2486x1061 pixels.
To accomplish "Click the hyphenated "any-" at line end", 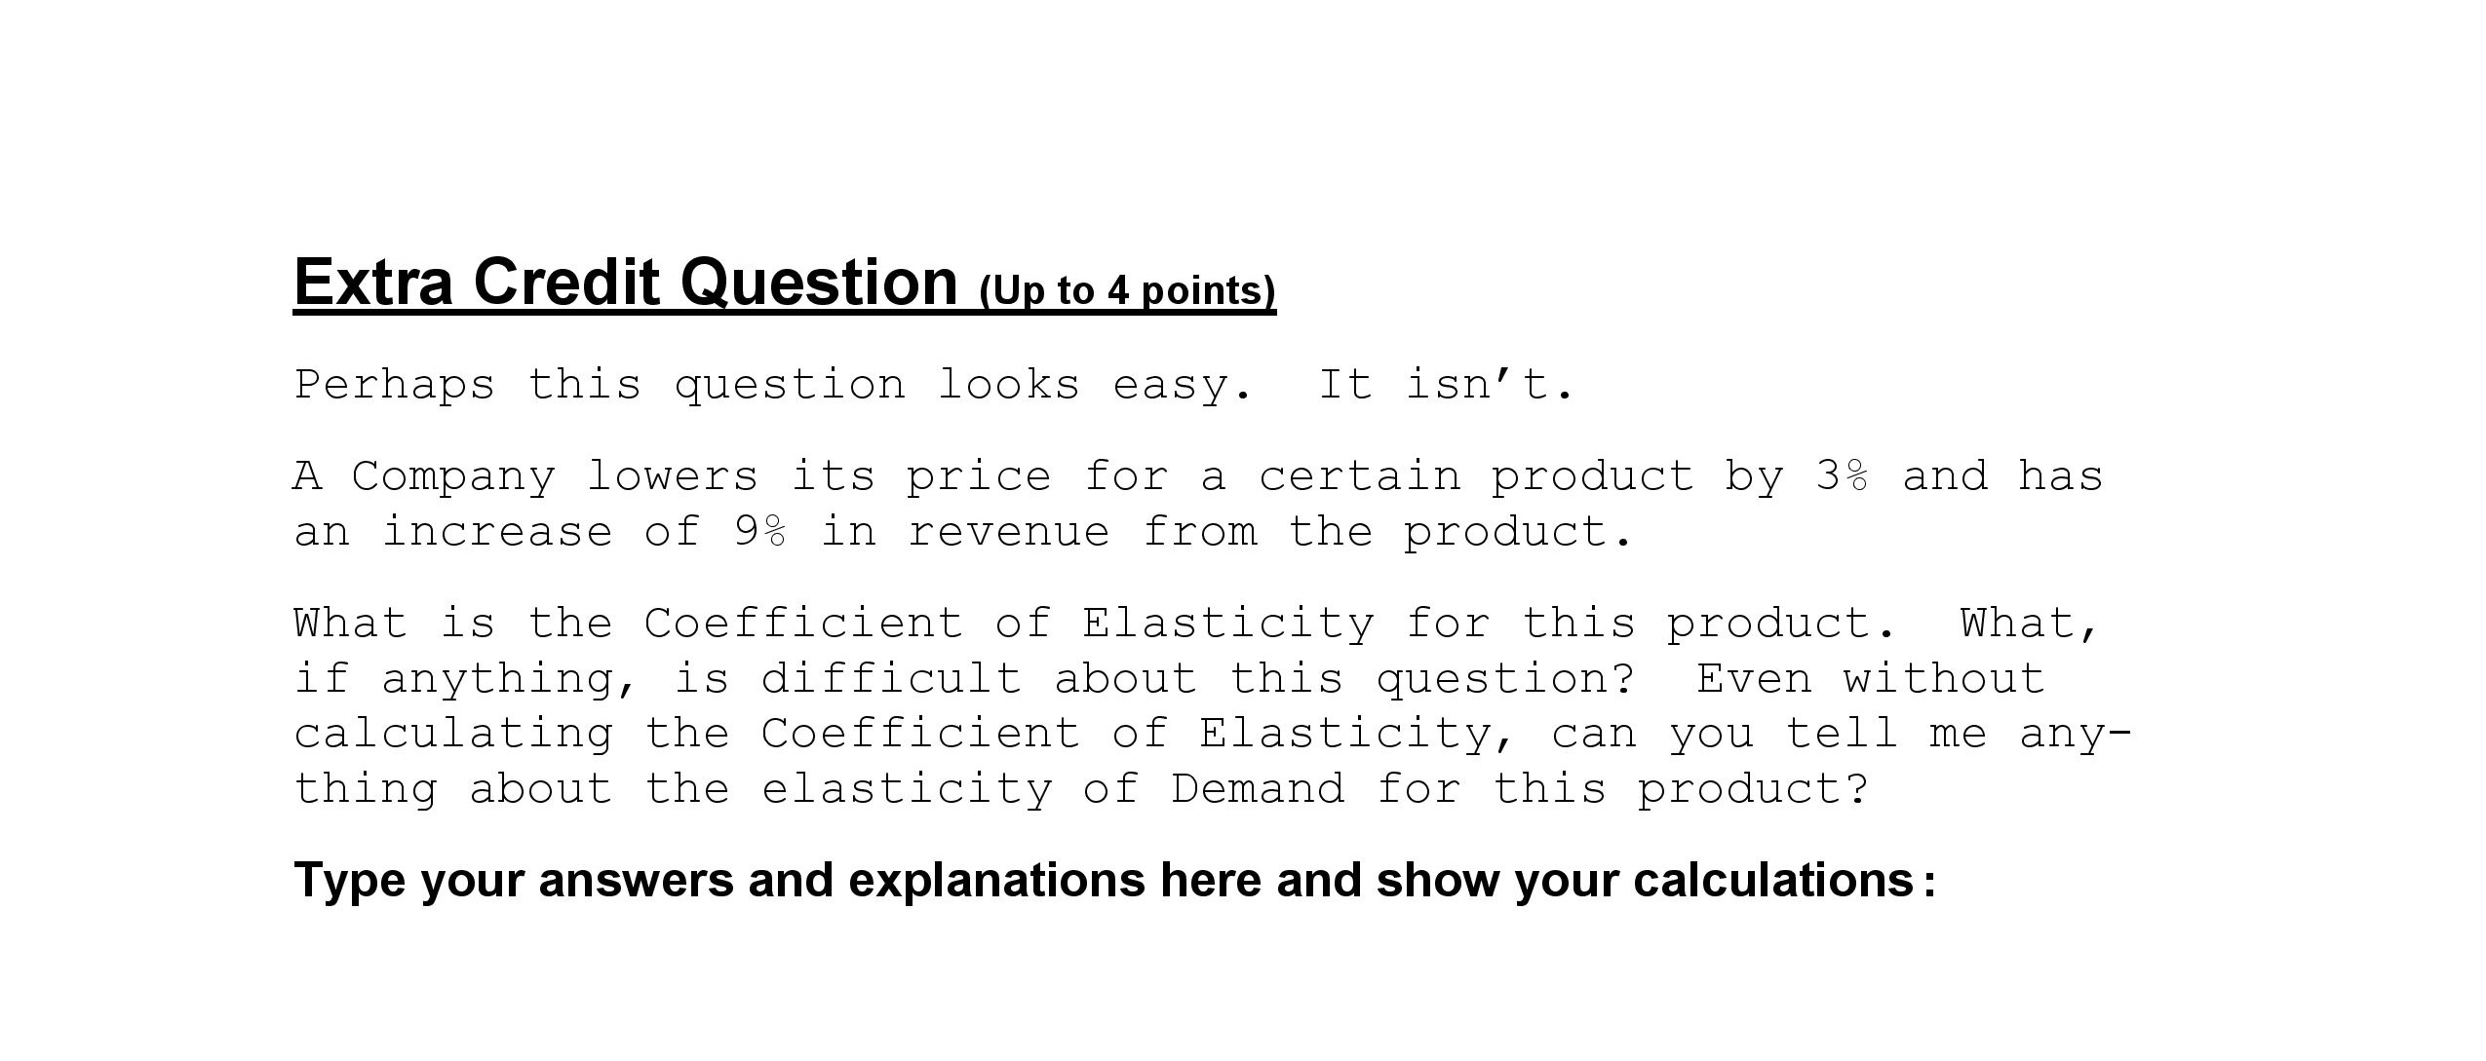I will [x=2075, y=734].
